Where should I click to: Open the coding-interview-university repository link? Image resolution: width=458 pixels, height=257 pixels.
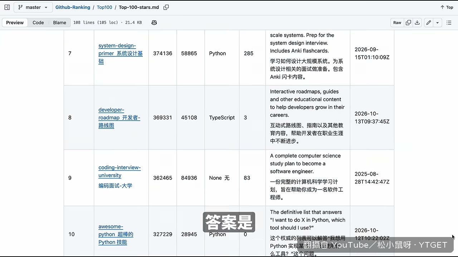120,171
